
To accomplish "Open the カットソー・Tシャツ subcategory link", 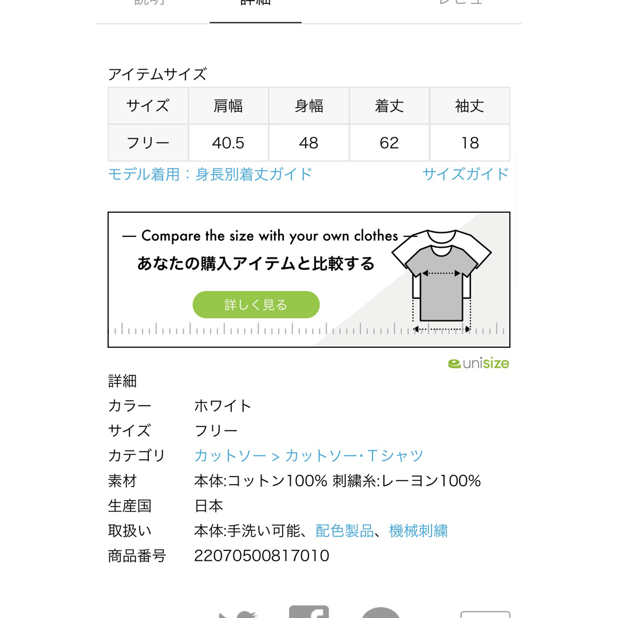I will click(354, 455).
